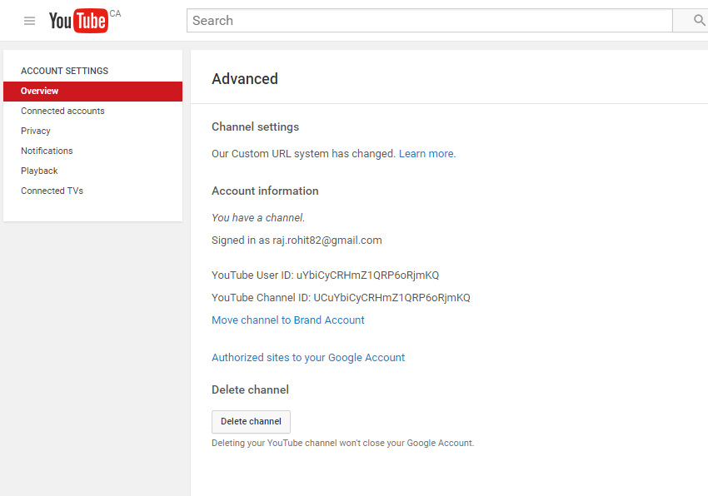Screen dimensions: 708x496
Task: Select the Overview settings item
Action: (92, 92)
